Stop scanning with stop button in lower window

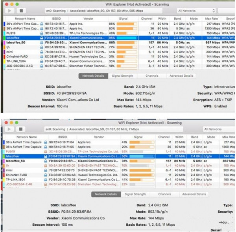(20, 129)
